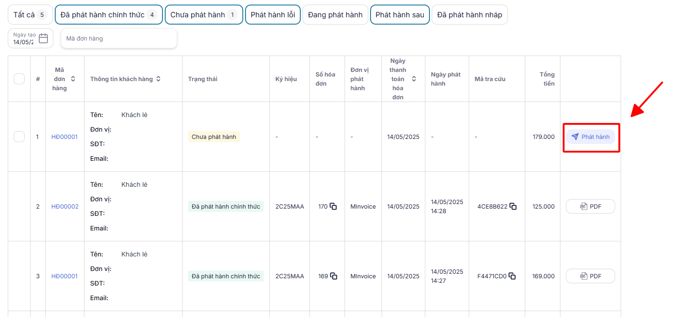Show Chưa phát hành invoices tab
This screenshot has width=680, height=317.
pos(204,15)
